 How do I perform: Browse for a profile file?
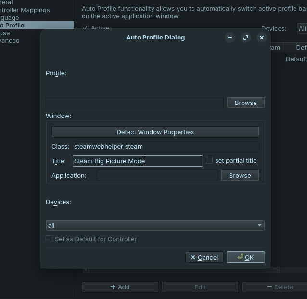point(245,103)
